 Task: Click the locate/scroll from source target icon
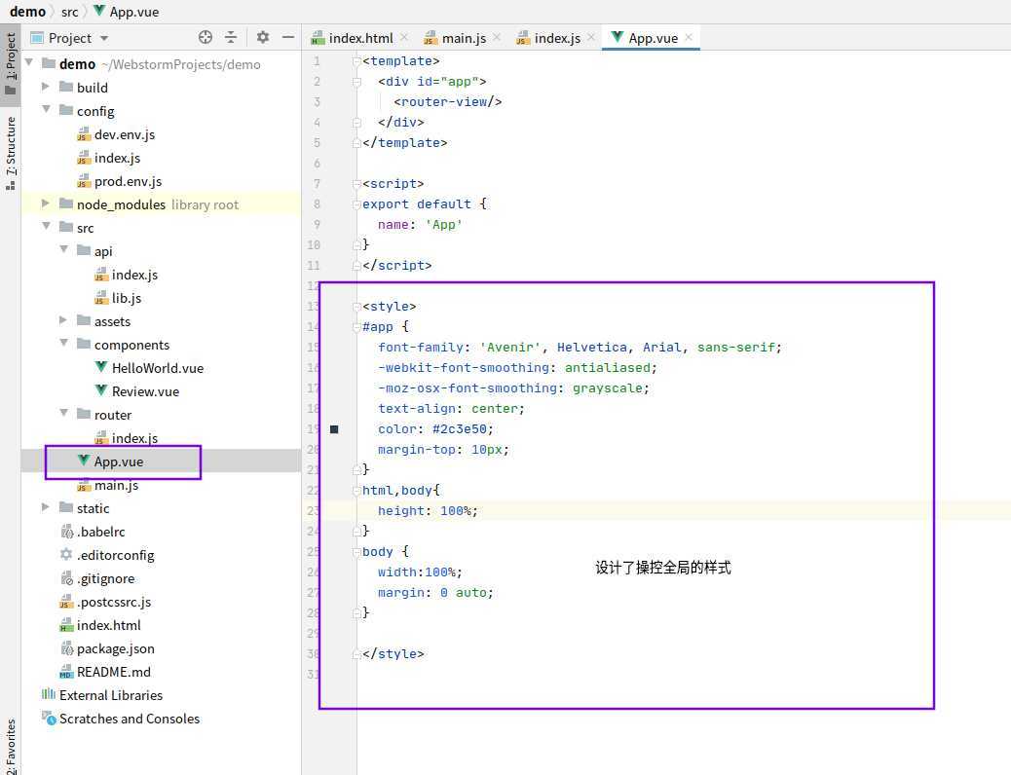coord(206,37)
